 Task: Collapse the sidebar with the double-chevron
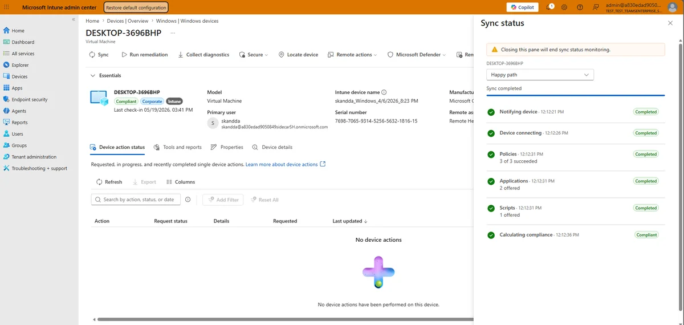click(x=74, y=19)
